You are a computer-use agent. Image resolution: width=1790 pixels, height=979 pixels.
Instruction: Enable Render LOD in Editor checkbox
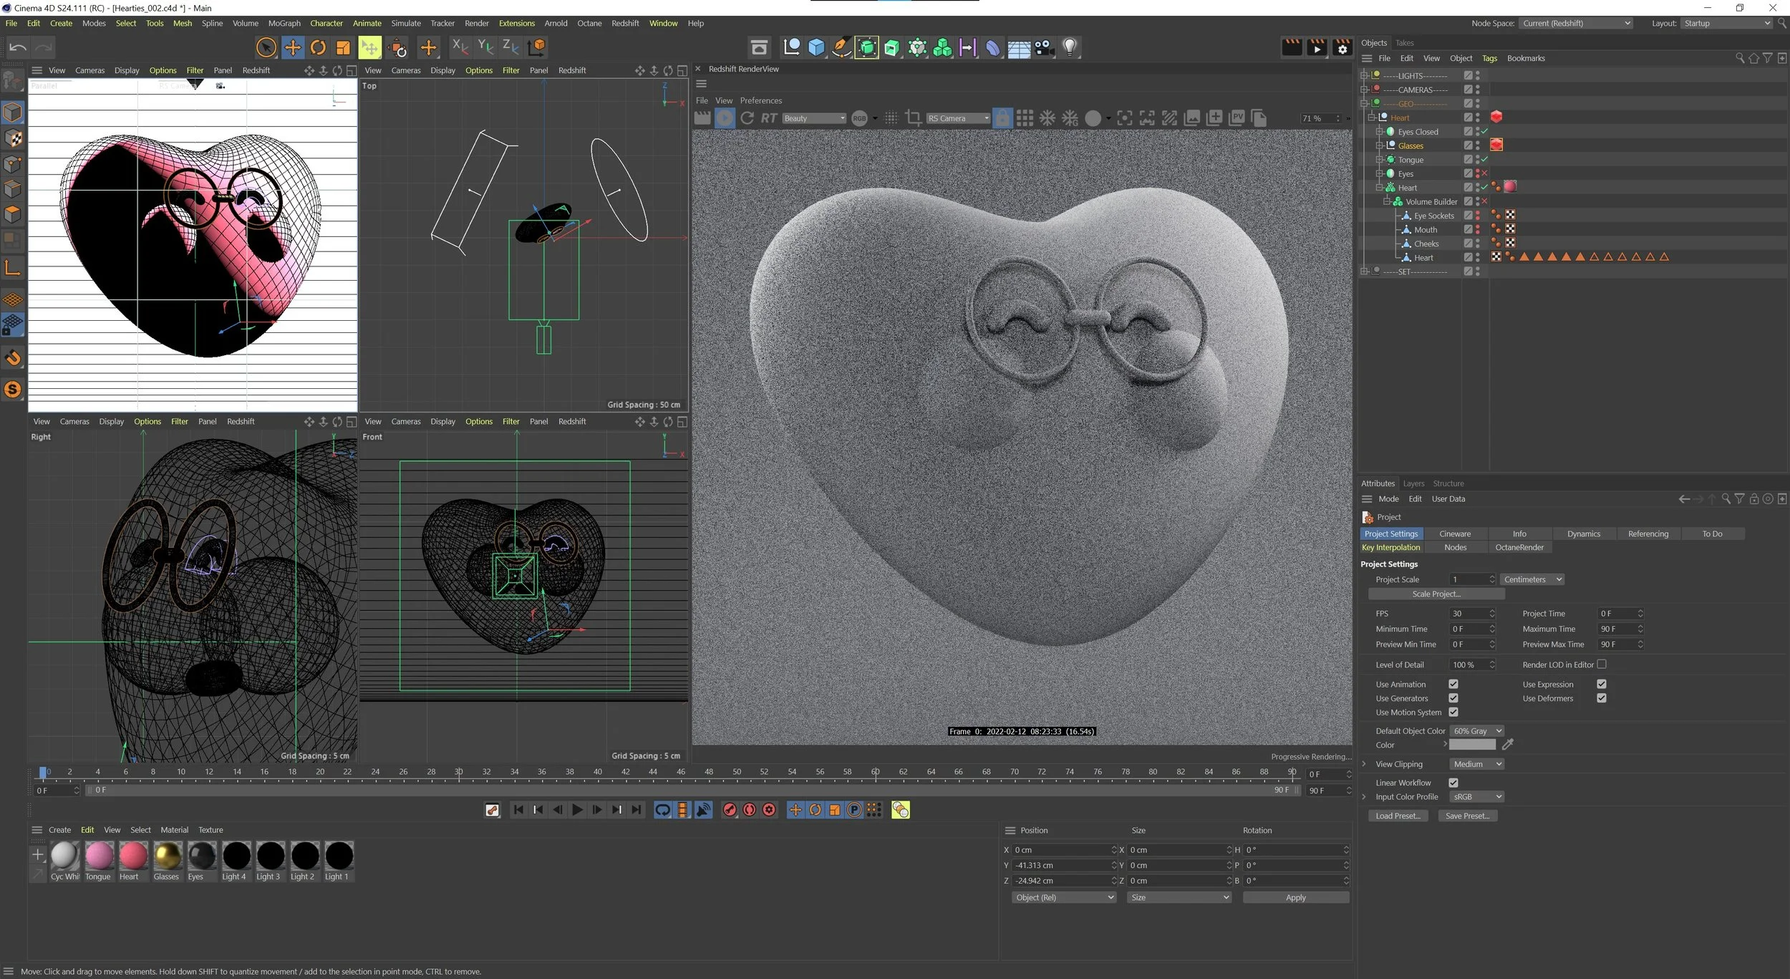tap(1602, 665)
